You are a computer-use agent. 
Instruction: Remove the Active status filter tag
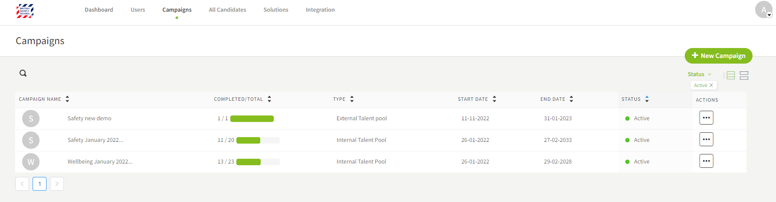pos(711,85)
